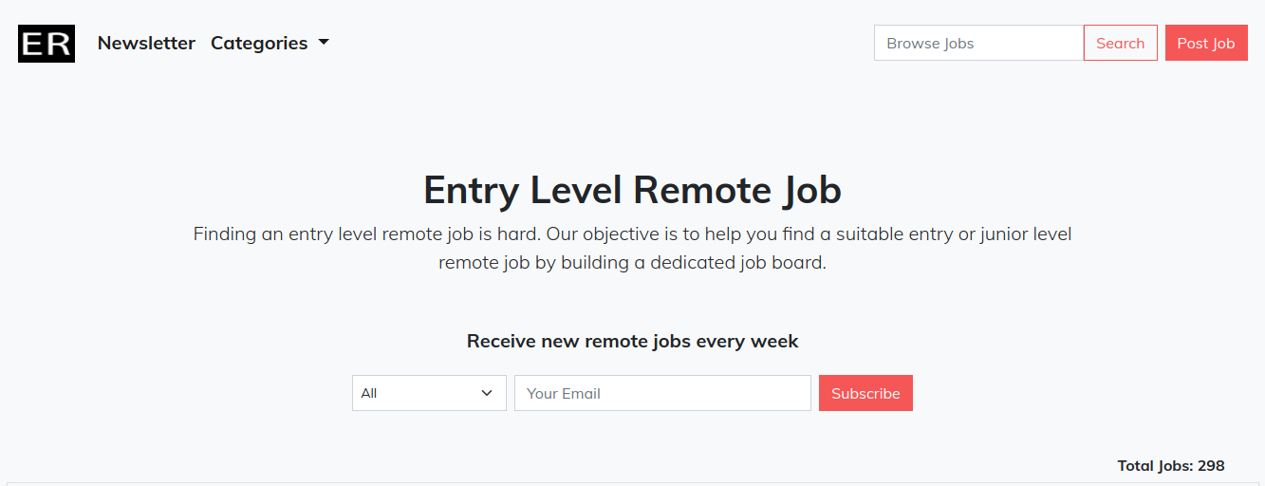Image resolution: width=1265 pixels, height=486 pixels.
Task: Click the chevron in the All dropdown
Action: pyautogui.click(x=487, y=393)
